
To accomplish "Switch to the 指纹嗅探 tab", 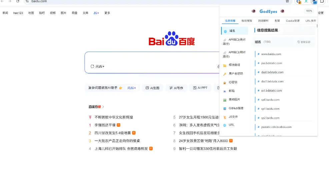I will pos(247,21).
